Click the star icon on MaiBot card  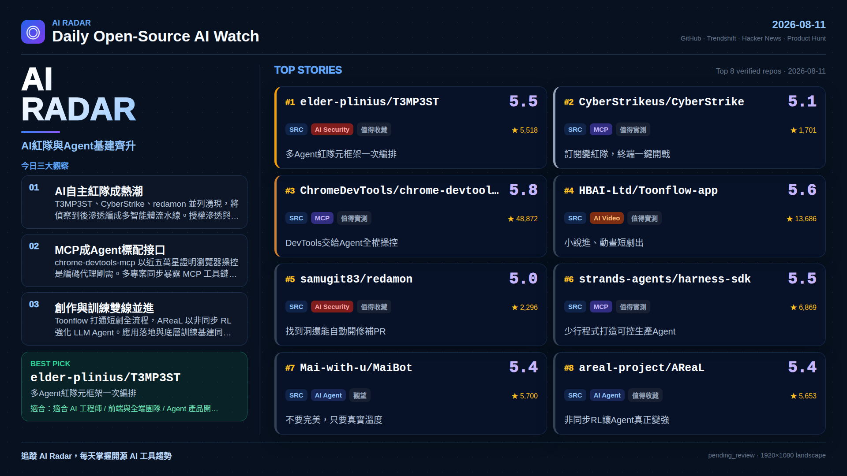click(514, 396)
